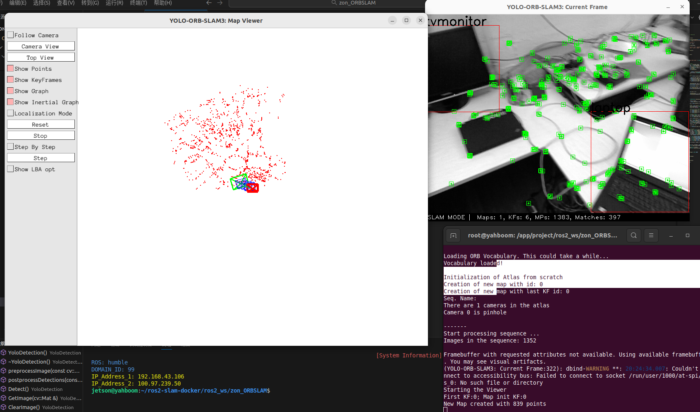This screenshot has height=412, width=700.
Task: Select GetImage(cv::Mat &) in the outline
Action: pos(41,398)
